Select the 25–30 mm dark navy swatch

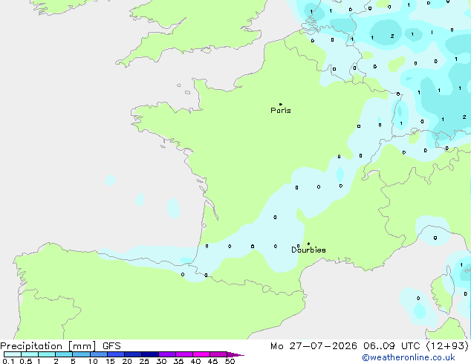pos(150,354)
